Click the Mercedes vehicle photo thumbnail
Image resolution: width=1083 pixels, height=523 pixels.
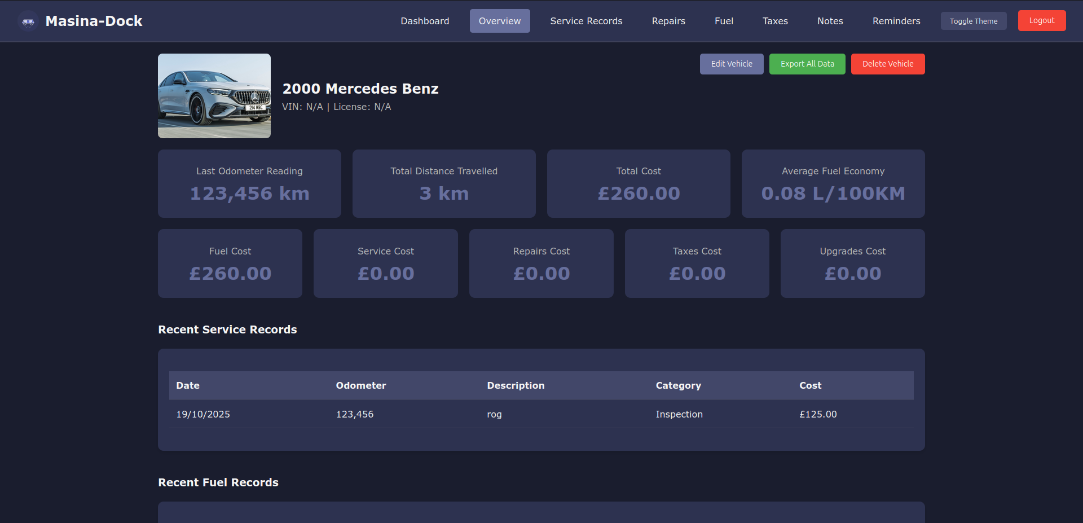[x=214, y=96]
